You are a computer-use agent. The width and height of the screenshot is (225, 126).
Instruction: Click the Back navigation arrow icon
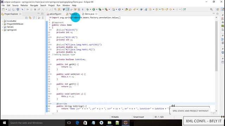(x=171, y=9)
